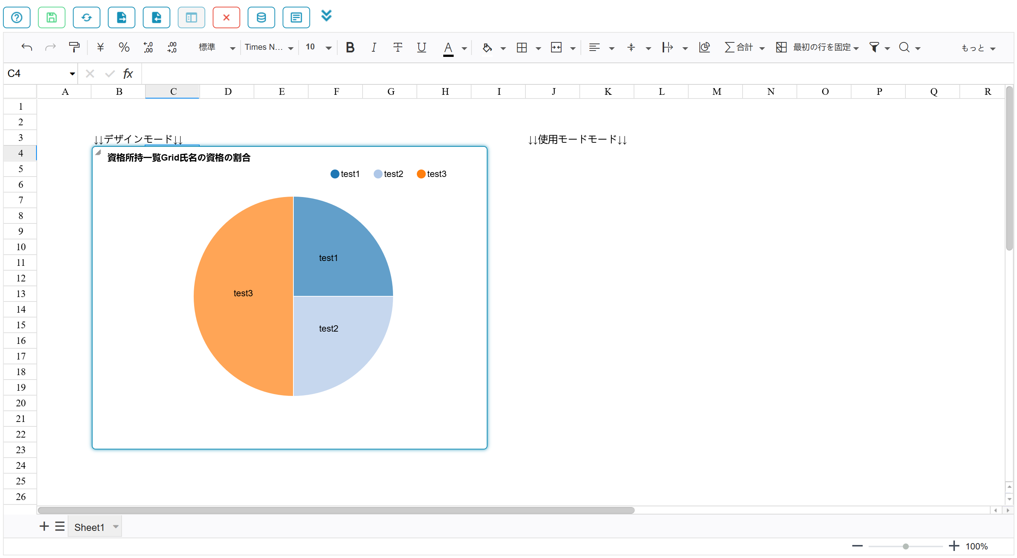Open the font color dropdown arrow

464,48
